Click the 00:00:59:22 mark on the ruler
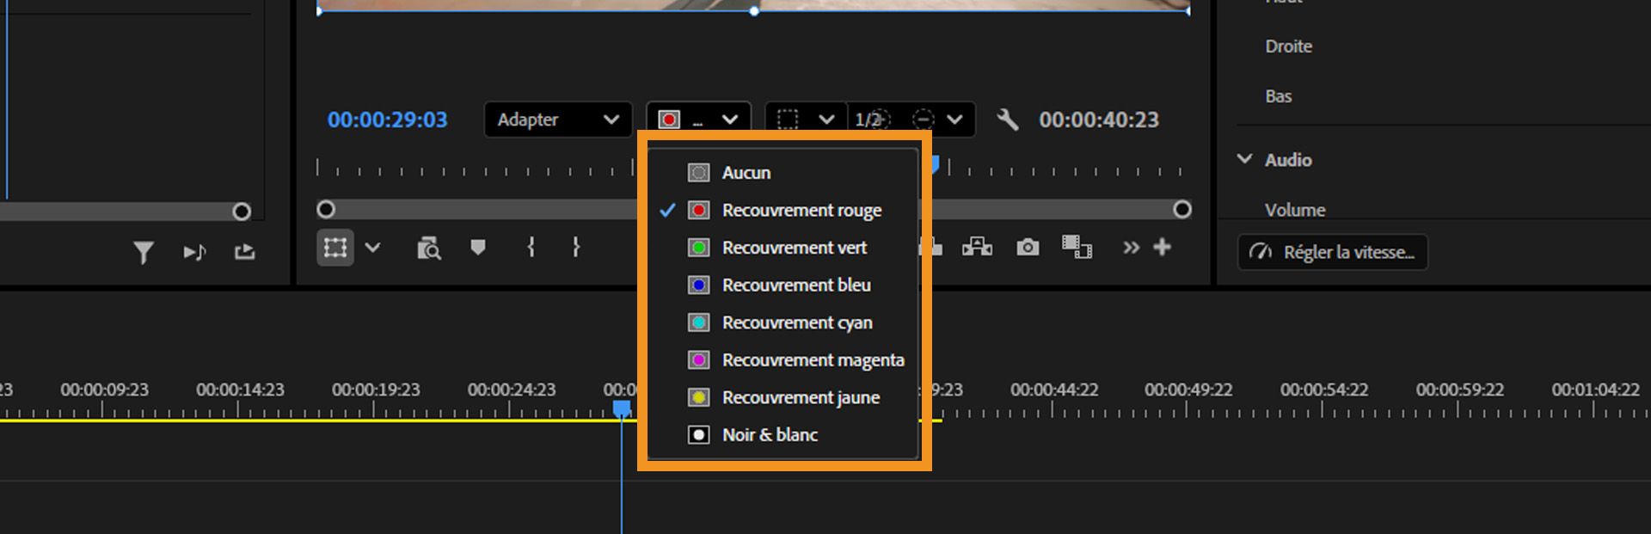The width and height of the screenshot is (1651, 534). 1460,390
